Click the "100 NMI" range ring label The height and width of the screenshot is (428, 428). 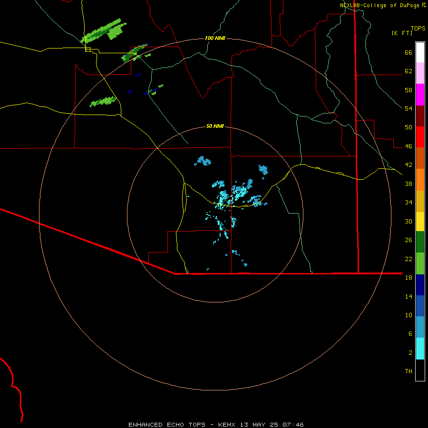pyautogui.click(x=215, y=38)
